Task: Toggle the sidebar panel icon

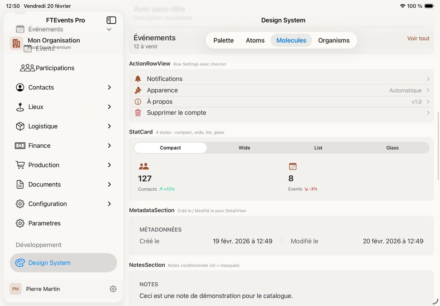Action: (111, 20)
